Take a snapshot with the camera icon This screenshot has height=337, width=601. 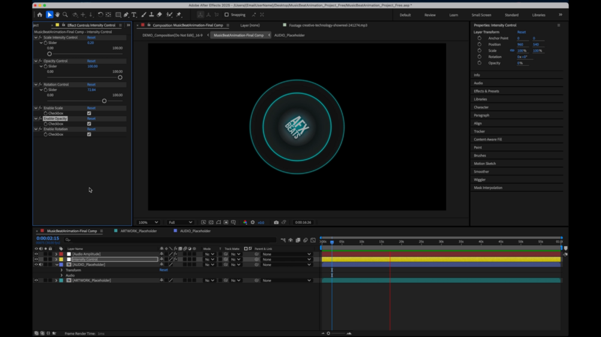(276, 222)
